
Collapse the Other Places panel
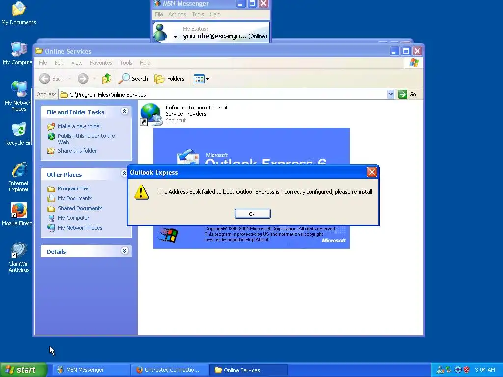tap(124, 173)
